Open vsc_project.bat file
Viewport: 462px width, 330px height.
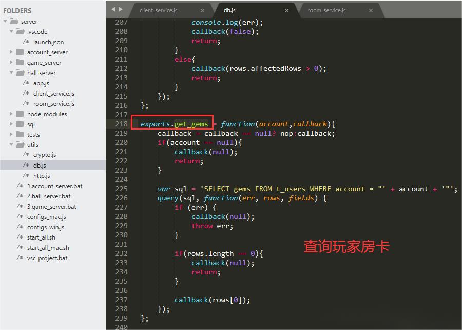click(x=47, y=258)
